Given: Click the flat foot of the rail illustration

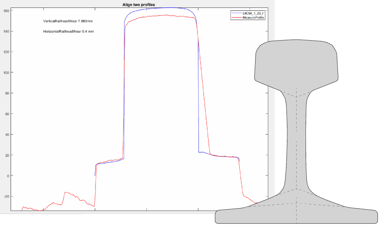Looking at the screenshot, I should [x=297, y=217].
